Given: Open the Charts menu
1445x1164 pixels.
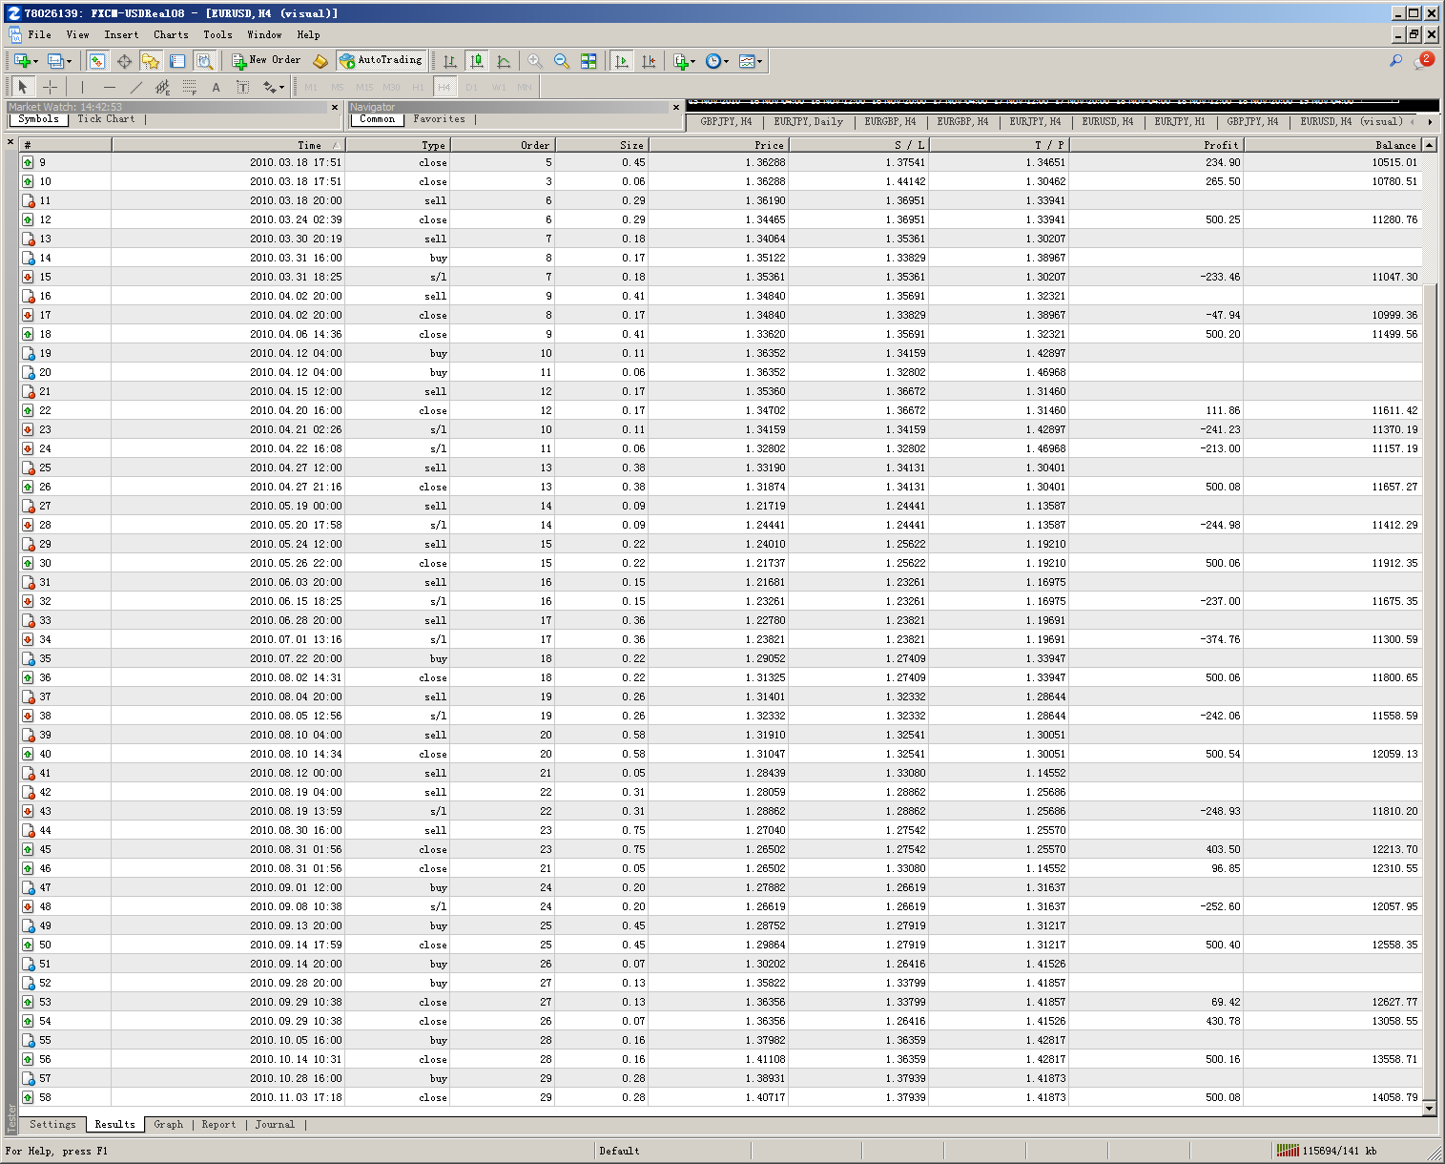Looking at the screenshot, I should pos(171,34).
